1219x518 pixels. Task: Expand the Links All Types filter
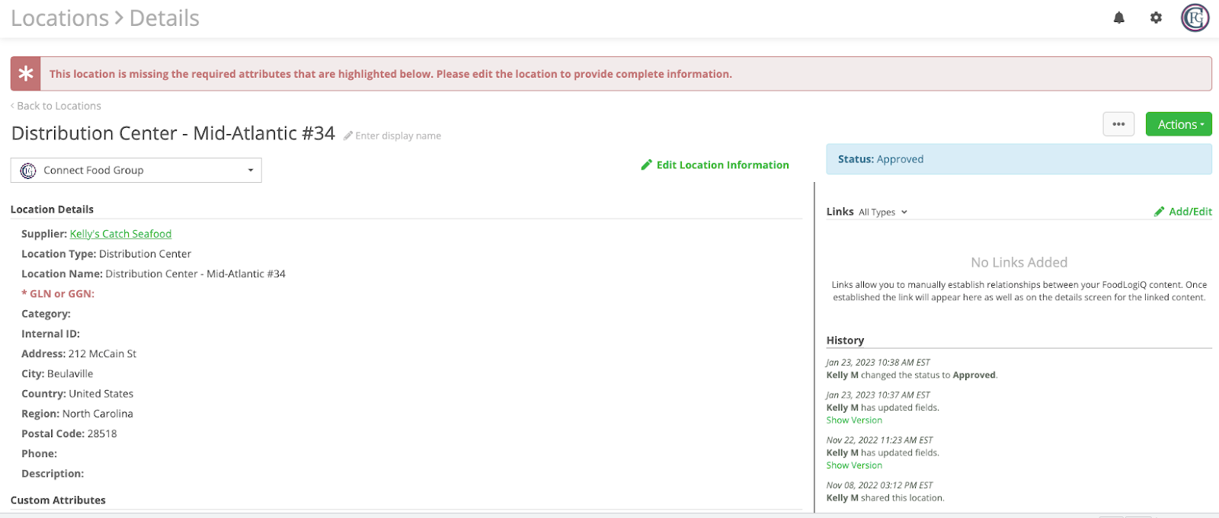[x=883, y=213]
